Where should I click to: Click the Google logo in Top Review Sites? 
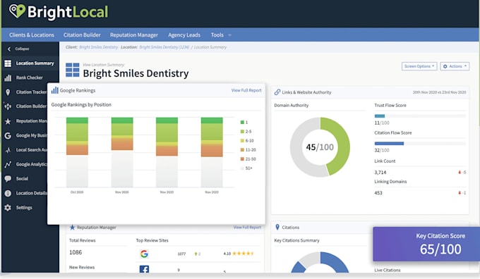pyautogui.click(x=144, y=254)
